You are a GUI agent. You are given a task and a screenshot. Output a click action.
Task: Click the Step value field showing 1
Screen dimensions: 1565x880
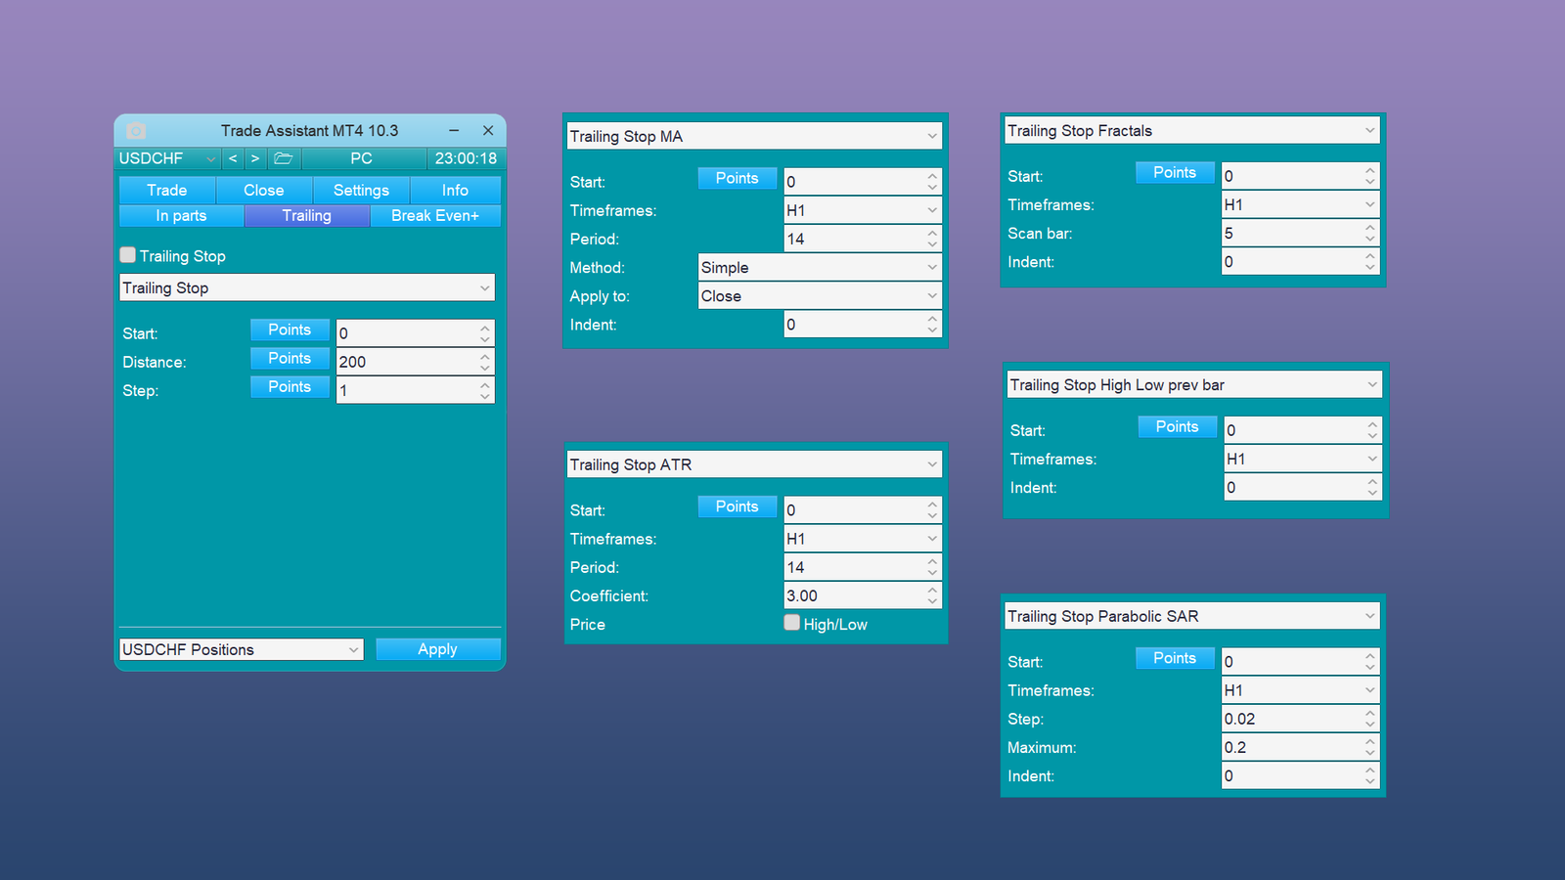pyautogui.click(x=415, y=390)
